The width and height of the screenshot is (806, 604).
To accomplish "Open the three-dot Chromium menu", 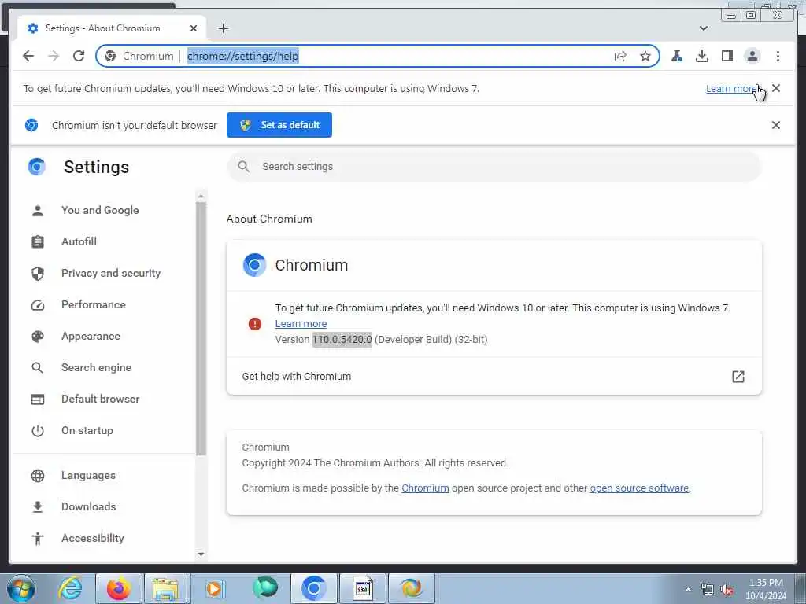I will [778, 56].
